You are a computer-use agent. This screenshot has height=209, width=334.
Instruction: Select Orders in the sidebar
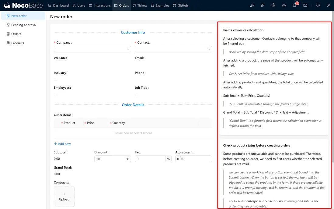click(23, 34)
